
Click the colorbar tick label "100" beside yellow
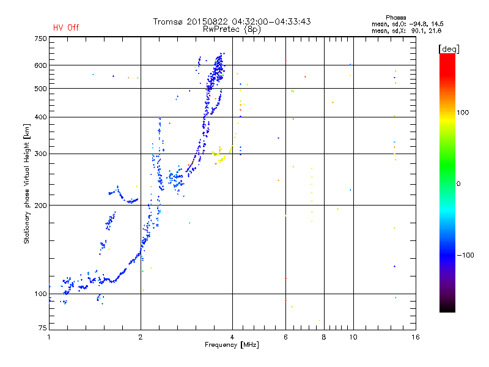click(x=463, y=113)
